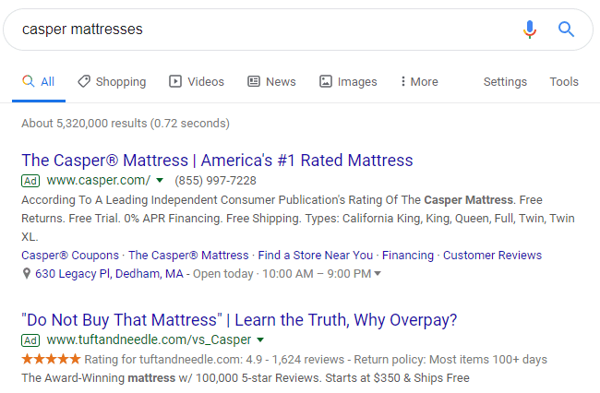Open the search Tools options
Screen dimensions: 600x393
(564, 82)
